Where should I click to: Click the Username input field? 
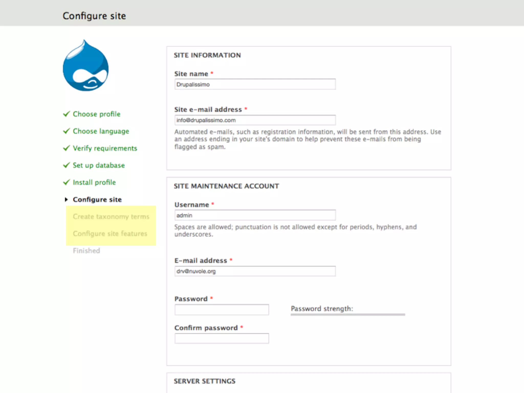[x=255, y=215]
